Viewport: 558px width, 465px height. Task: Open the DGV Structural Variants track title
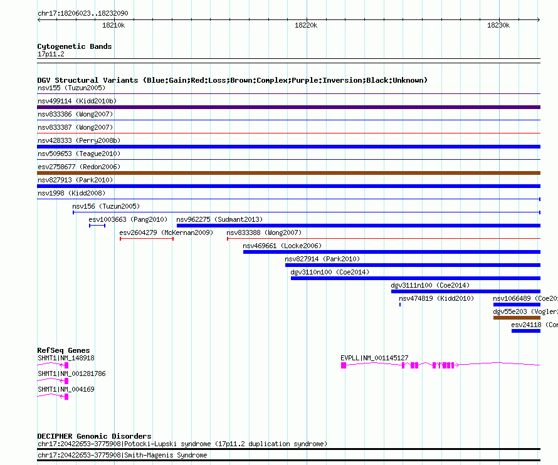click(233, 80)
